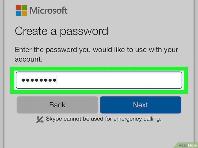This screenshot has height=148, width=198.
Task: Focus the password input field
Action: pos(99,80)
